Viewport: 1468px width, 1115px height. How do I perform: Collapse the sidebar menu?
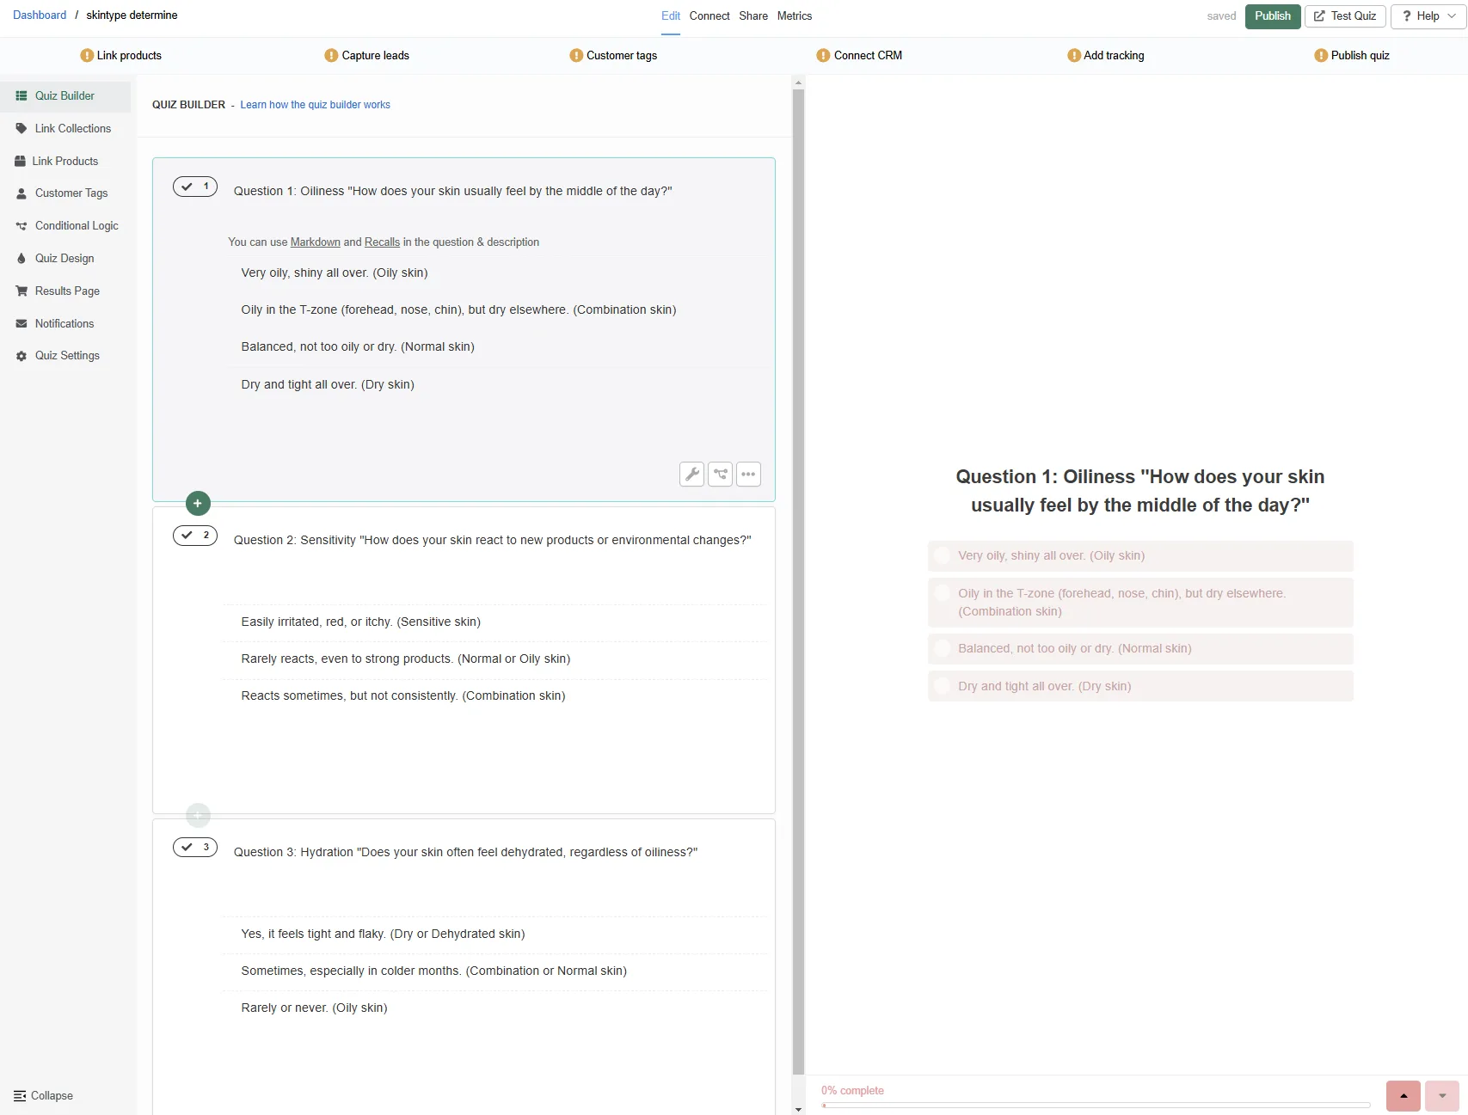(44, 1096)
